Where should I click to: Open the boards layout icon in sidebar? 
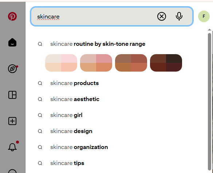coord(12,95)
